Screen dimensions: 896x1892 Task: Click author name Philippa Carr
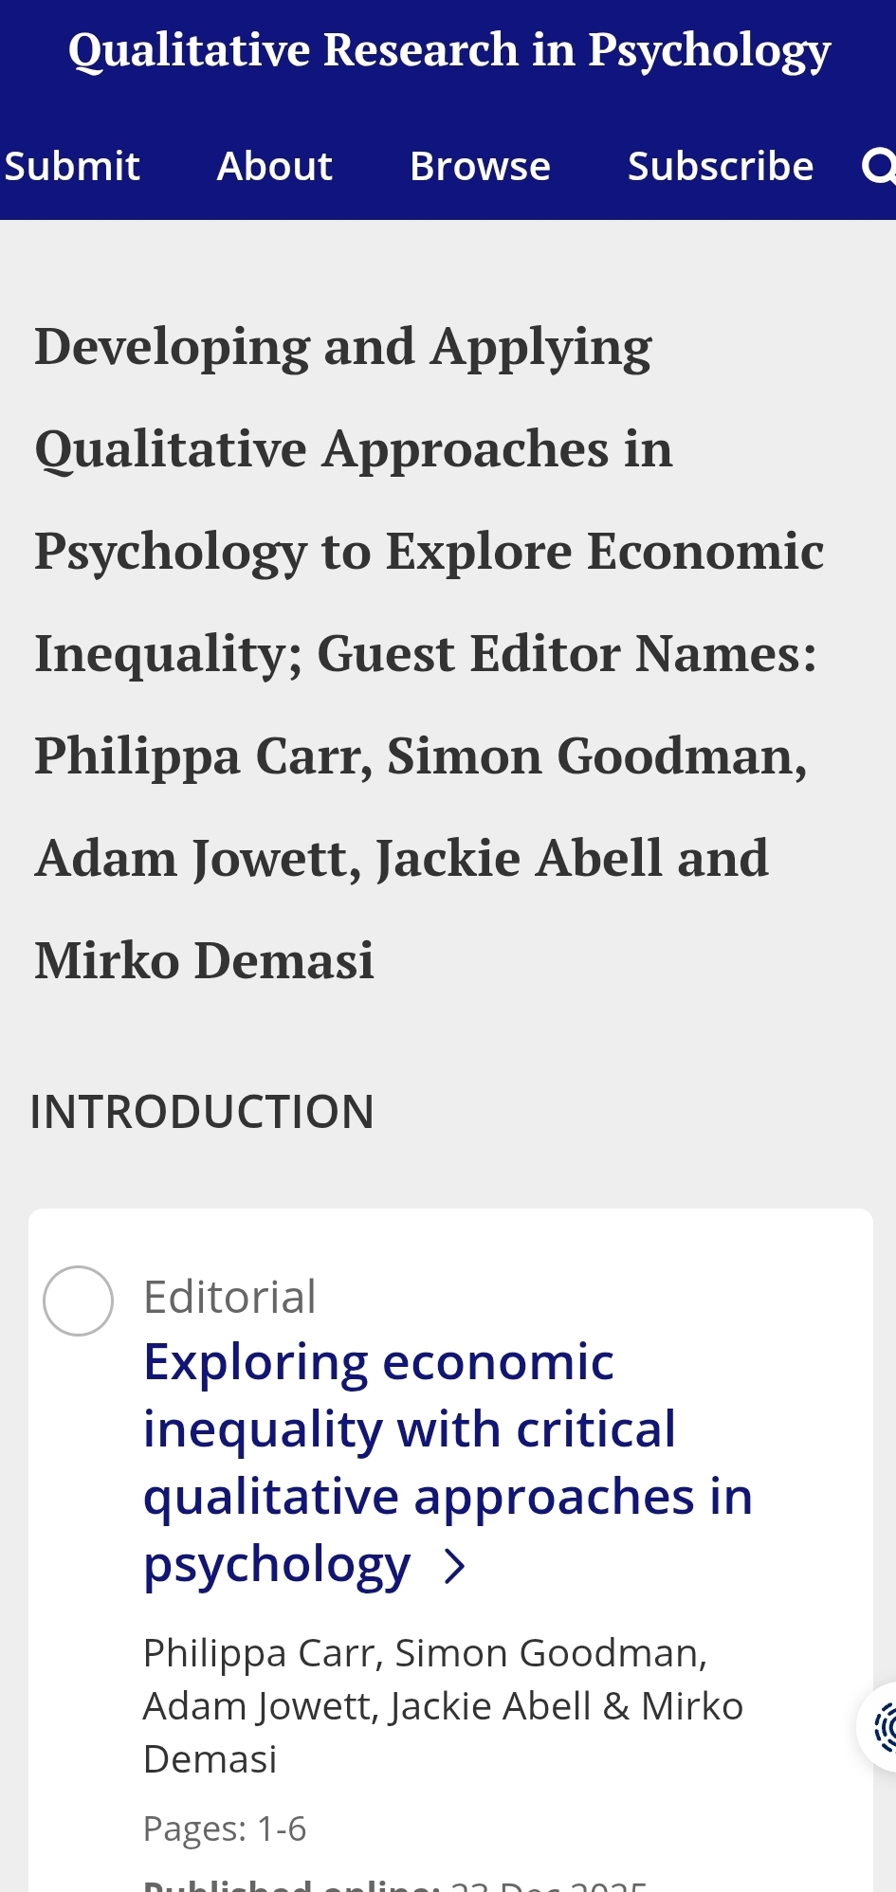click(x=262, y=1653)
